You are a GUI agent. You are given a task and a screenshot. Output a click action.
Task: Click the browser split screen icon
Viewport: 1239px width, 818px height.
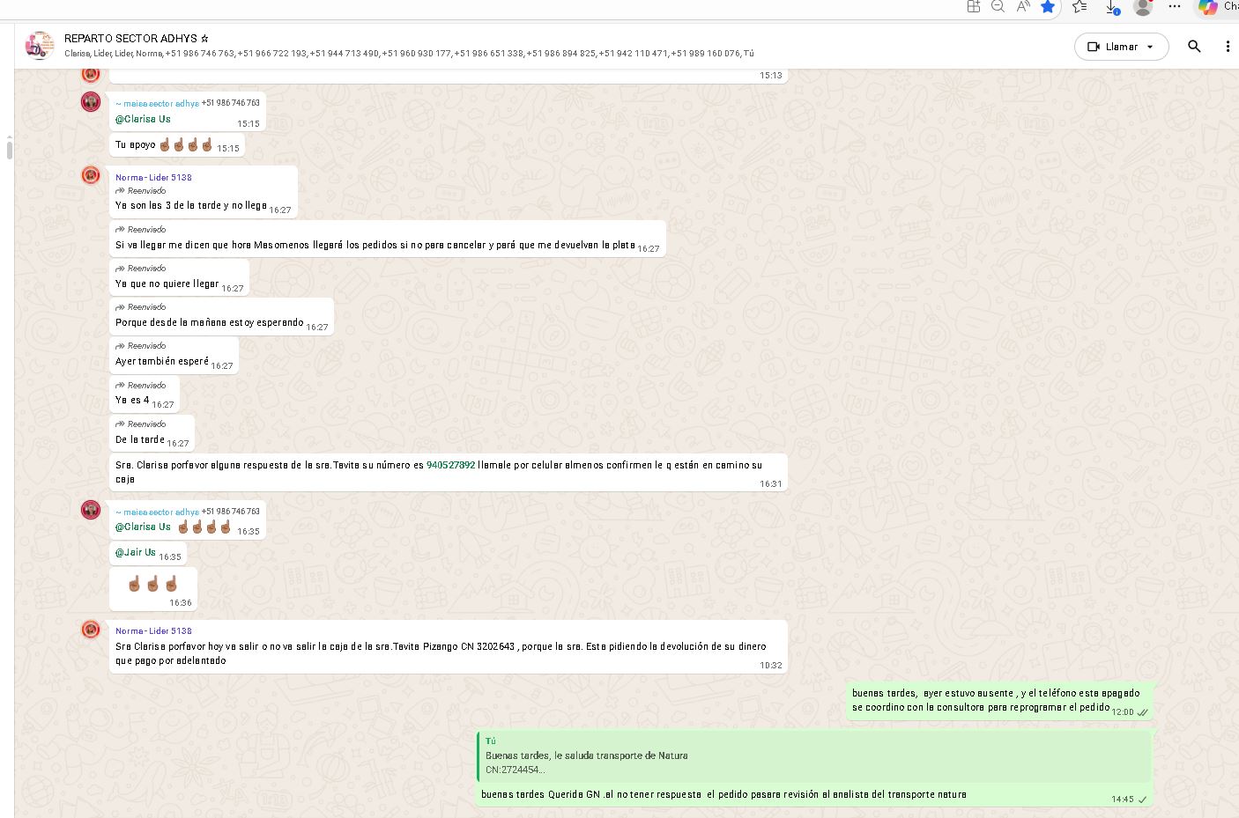click(x=974, y=7)
